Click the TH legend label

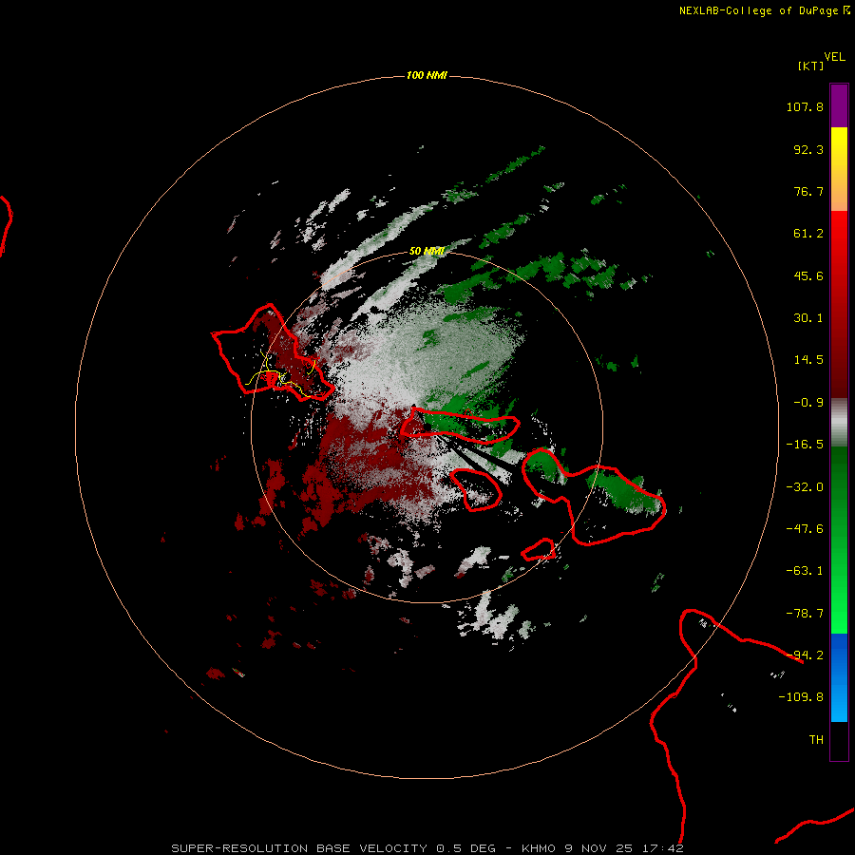click(816, 740)
